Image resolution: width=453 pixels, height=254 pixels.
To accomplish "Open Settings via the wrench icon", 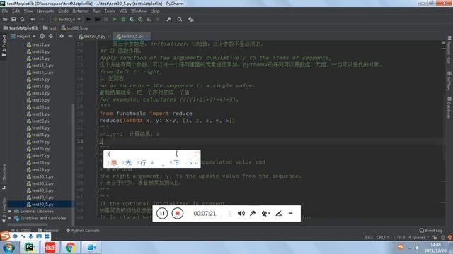I will tap(169, 19).
